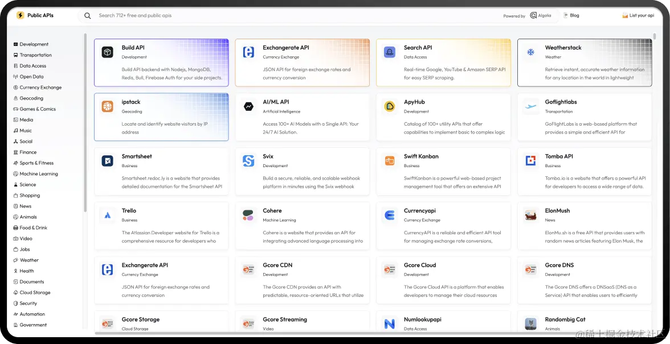Click the Gcore Streaming logo icon
This screenshot has height=344, width=670.
point(248,324)
